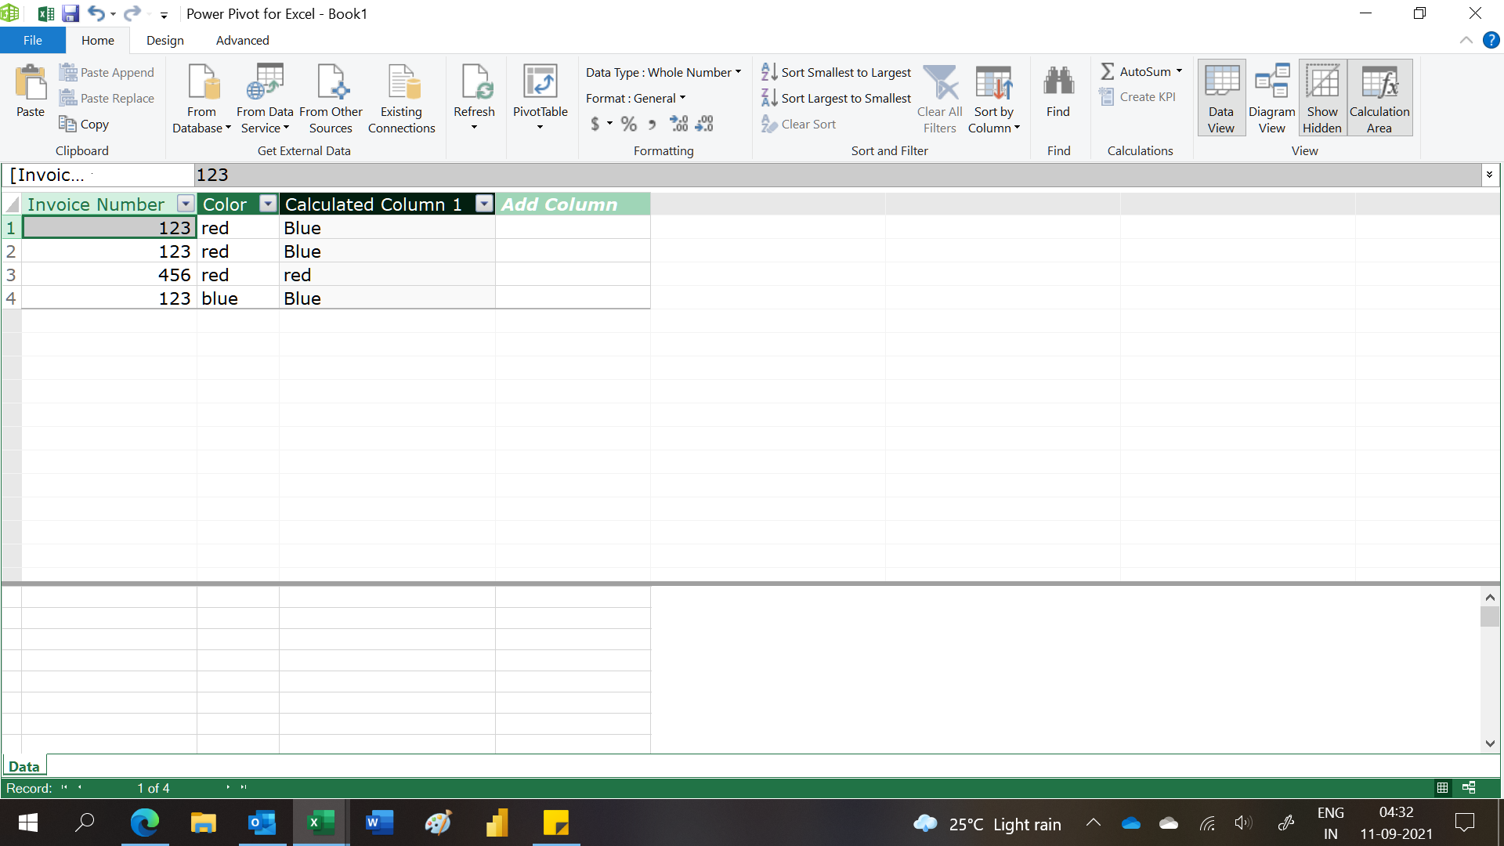Switch to grid view in status bar
Viewport: 1504px width, 846px height.
click(1442, 787)
